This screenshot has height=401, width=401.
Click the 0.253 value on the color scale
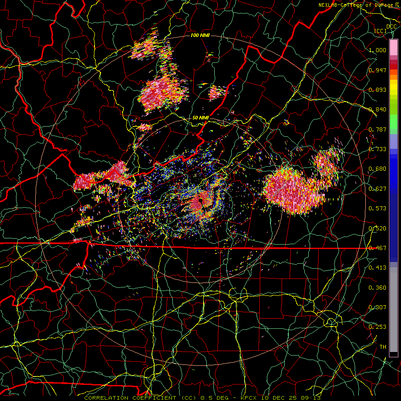click(377, 327)
